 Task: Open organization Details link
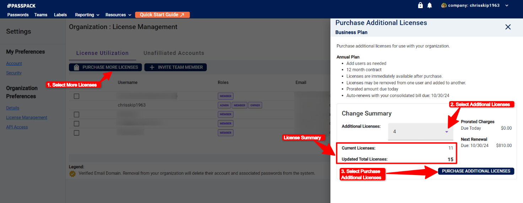(x=13, y=108)
